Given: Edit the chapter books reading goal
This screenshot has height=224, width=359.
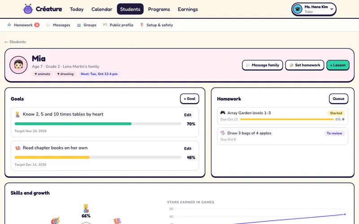Looking at the screenshot, I should click(x=188, y=148).
